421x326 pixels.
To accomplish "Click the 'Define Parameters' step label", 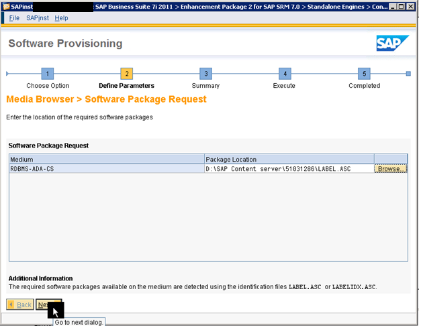I will pos(126,86).
